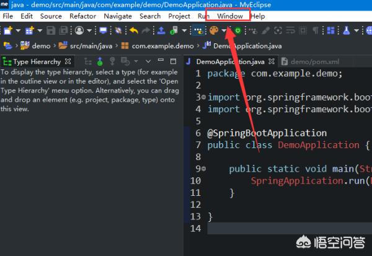Click the color palette toolbar icon
The height and width of the screenshot is (256, 372).
click(214, 30)
